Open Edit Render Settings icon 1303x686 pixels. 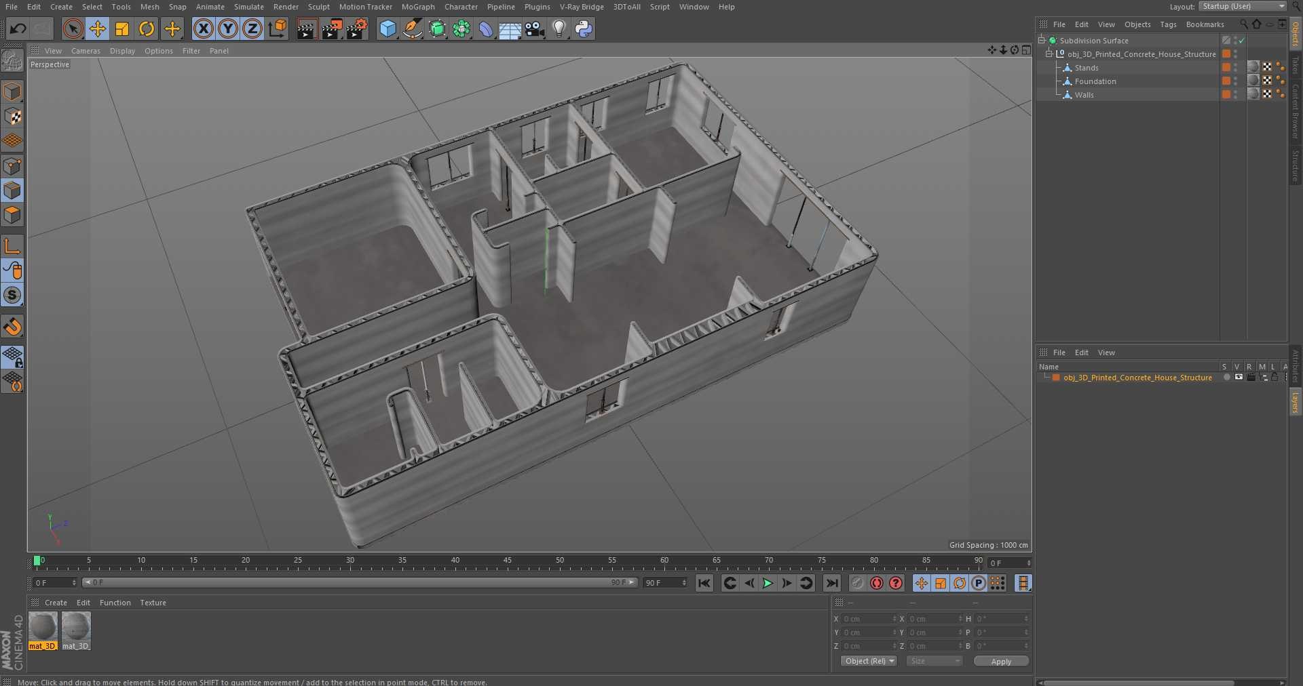coord(357,28)
